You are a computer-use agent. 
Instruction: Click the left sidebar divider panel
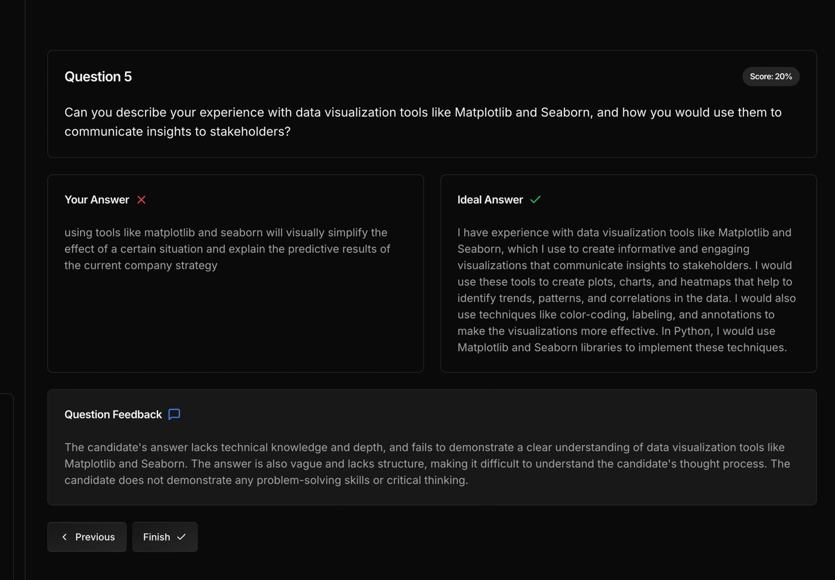pos(7,485)
